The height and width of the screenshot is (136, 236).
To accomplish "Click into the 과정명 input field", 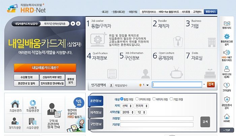I will [x=157, y=118].
